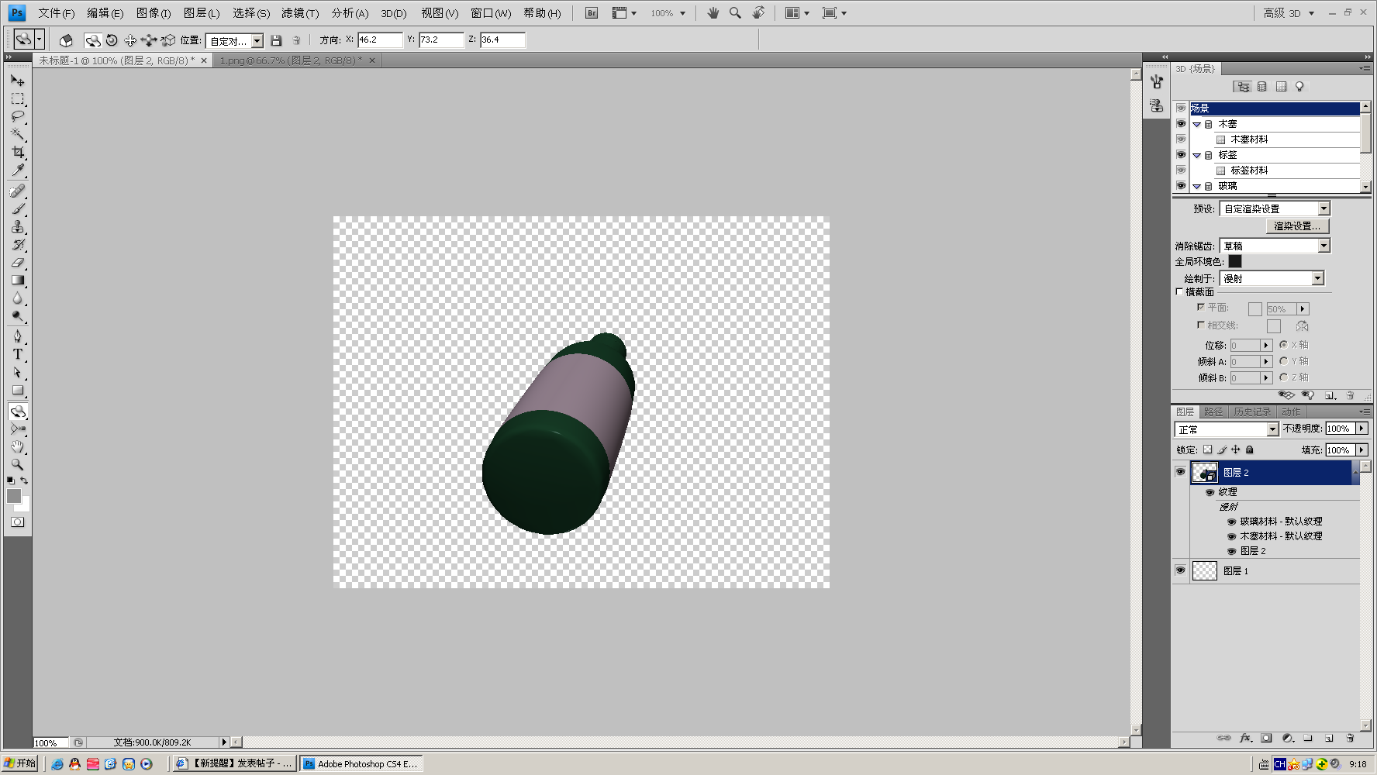Viewport: 1377px width, 775px height.
Task: Click the 开始 Start button
Action: tap(20, 763)
